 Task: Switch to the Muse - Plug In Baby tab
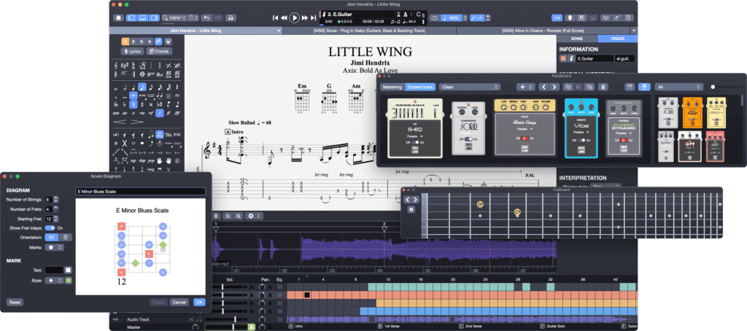[369, 31]
